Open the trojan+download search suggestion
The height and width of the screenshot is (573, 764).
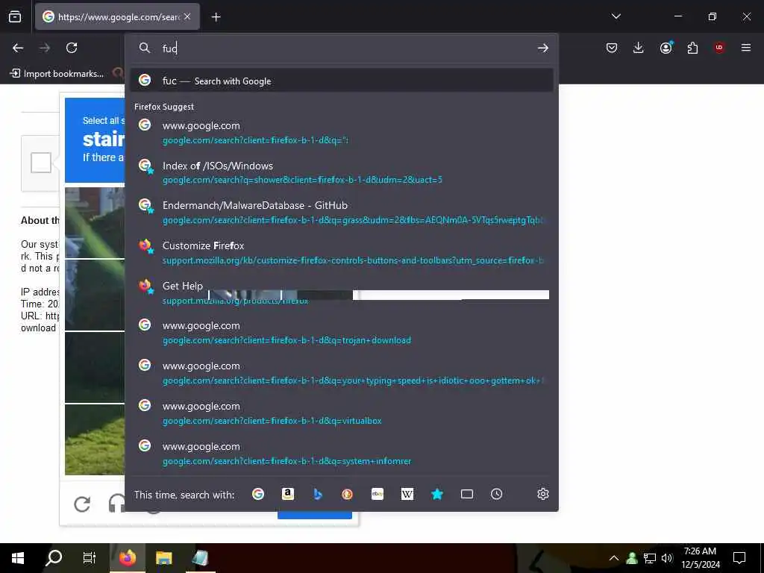(x=342, y=333)
